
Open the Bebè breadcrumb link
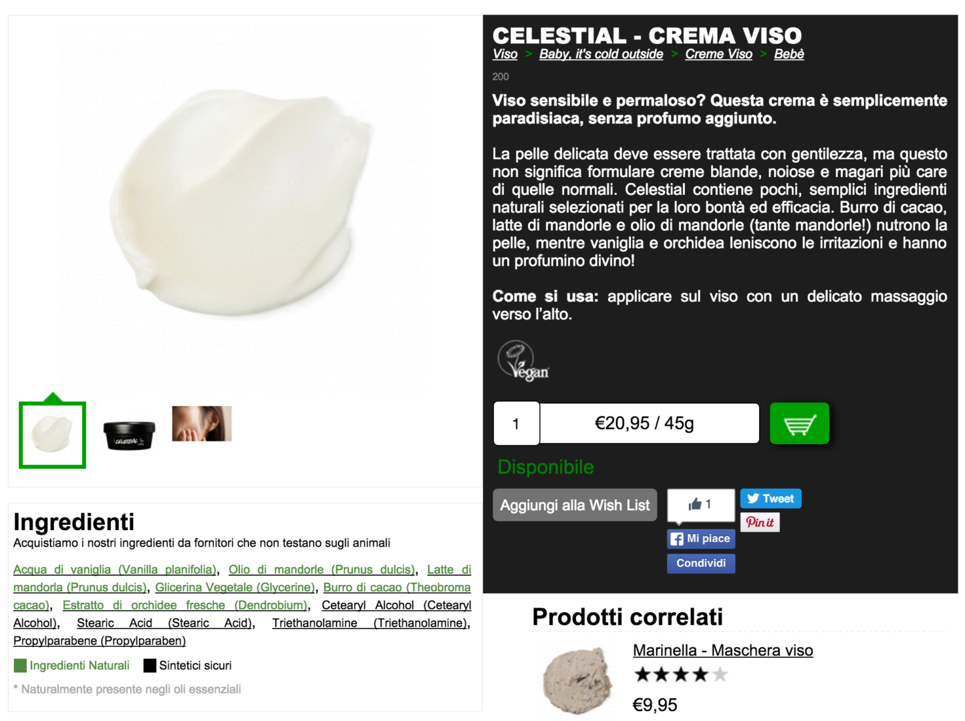[789, 54]
